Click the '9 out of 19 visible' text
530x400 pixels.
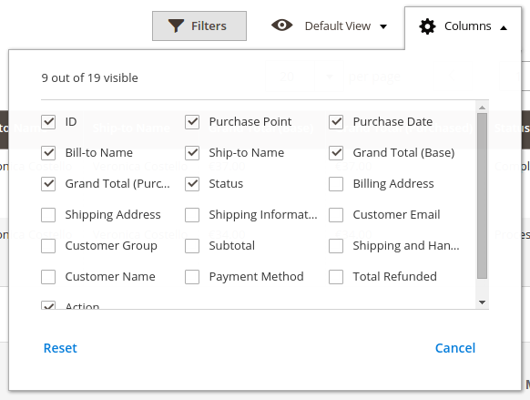coord(89,78)
